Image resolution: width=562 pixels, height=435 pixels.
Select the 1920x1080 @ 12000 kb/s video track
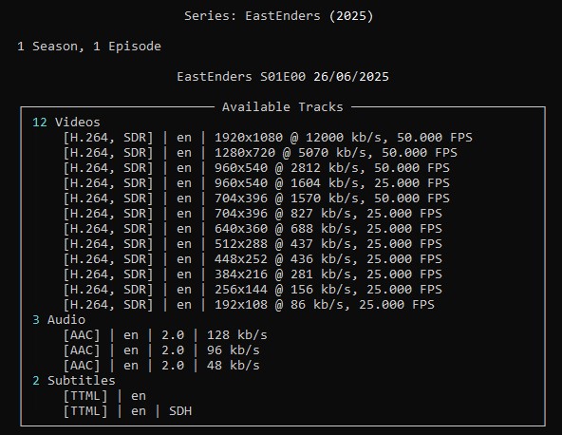pyautogui.click(x=268, y=138)
